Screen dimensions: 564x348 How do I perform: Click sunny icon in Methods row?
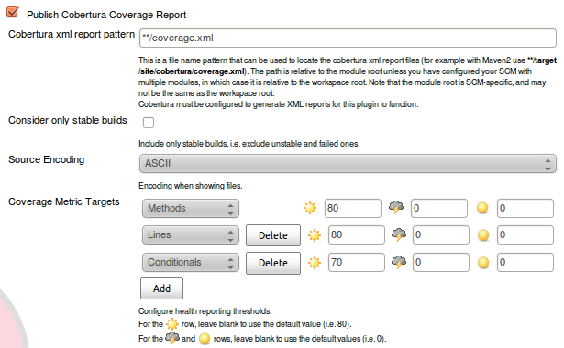point(310,208)
